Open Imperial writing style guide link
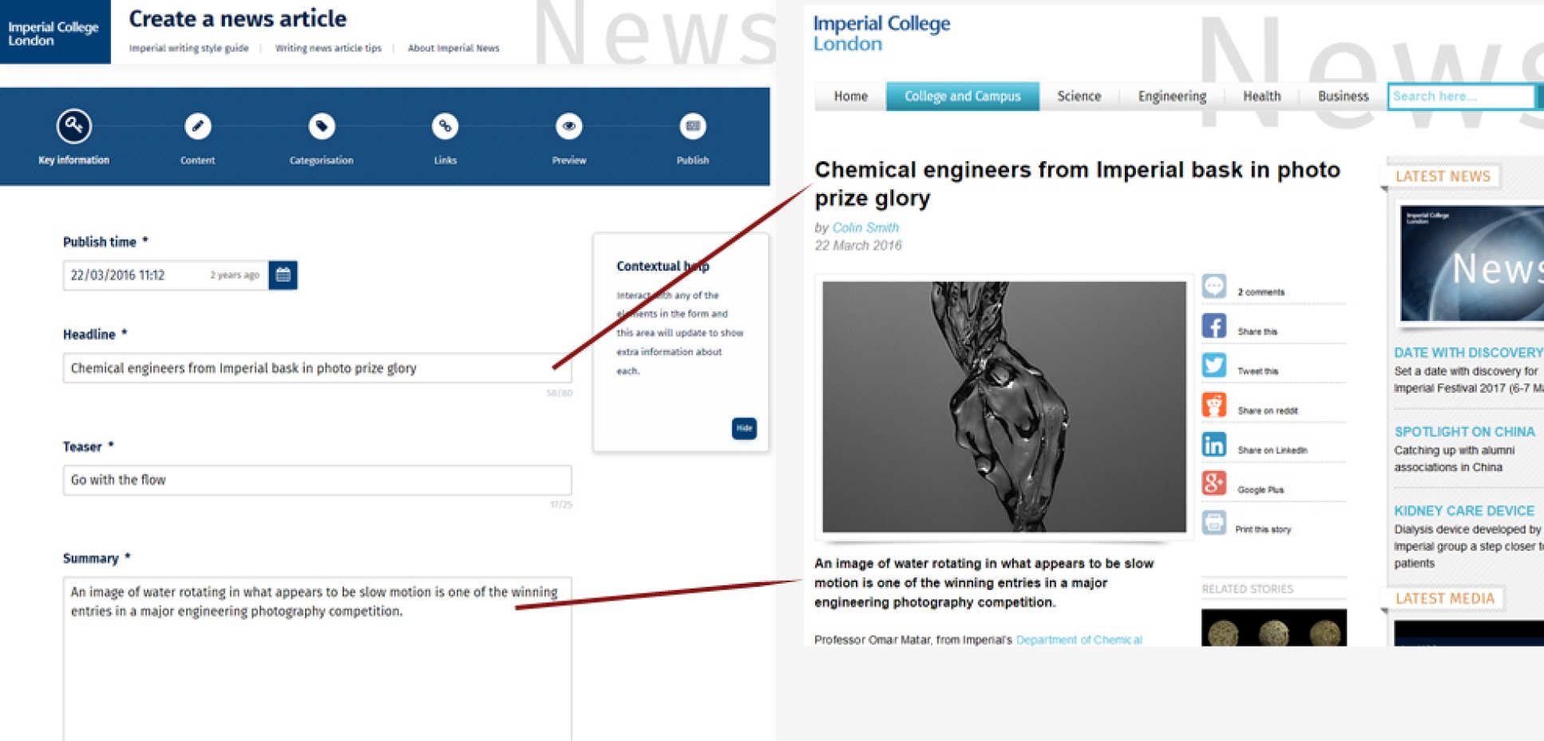1544x741 pixels. click(188, 48)
